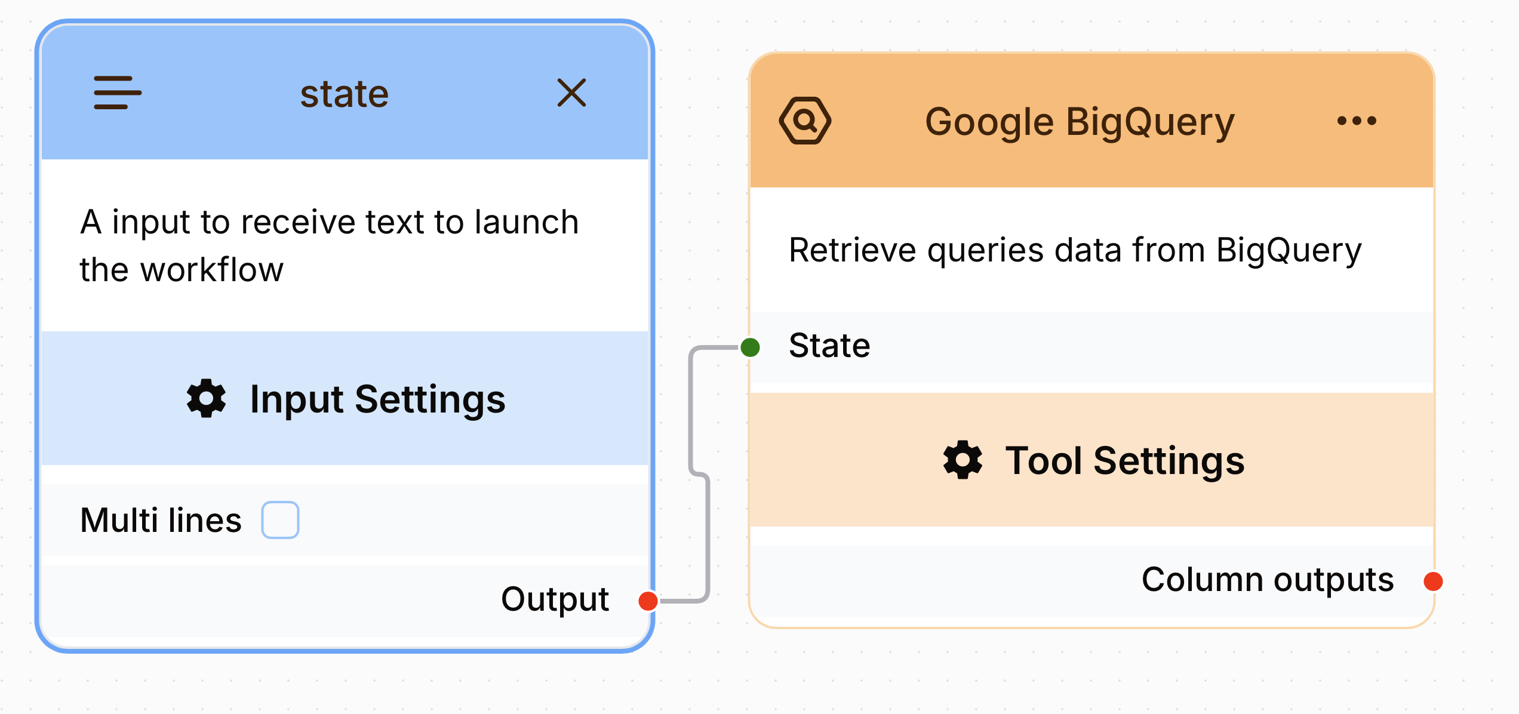Click the State input port dot
Screen dimensions: 1519x714
(x=750, y=346)
